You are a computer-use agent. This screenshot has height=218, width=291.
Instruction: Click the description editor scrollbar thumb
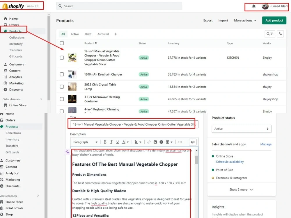click(x=196, y=160)
